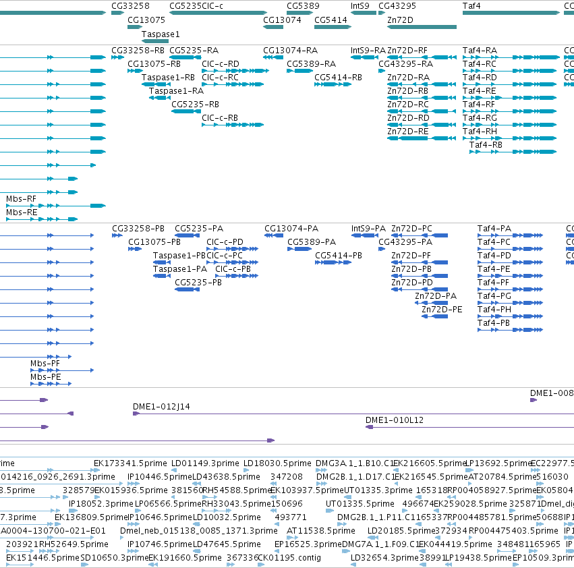Open the CG13074-RA transcript label

(x=290, y=50)
